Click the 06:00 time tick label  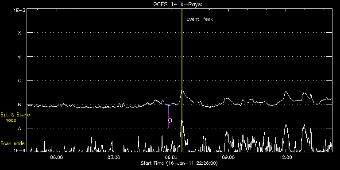tap(171, 158)
